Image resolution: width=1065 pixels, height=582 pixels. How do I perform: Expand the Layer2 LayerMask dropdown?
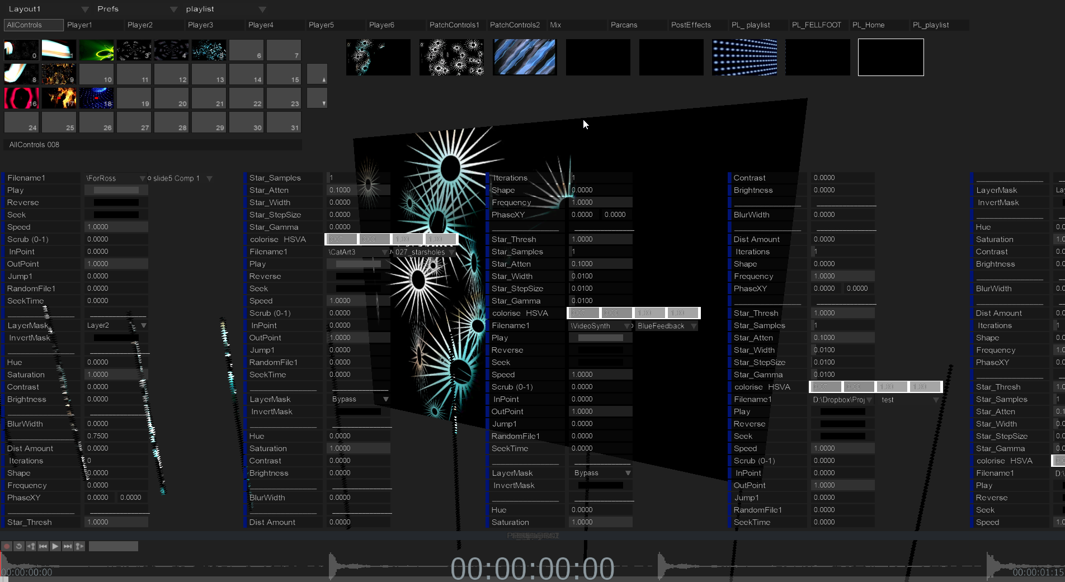point(144,325)
